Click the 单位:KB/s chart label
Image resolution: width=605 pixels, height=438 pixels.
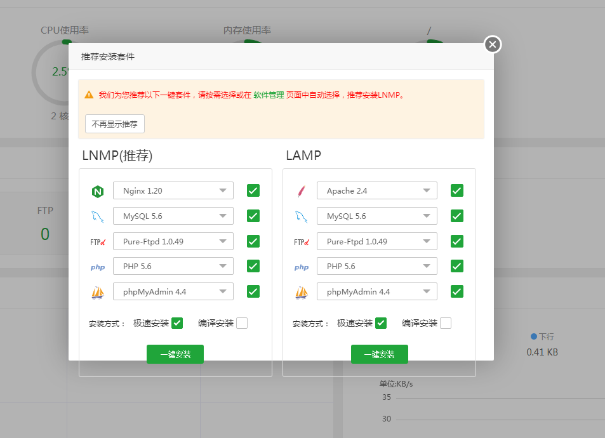click(x=396, y=383)
